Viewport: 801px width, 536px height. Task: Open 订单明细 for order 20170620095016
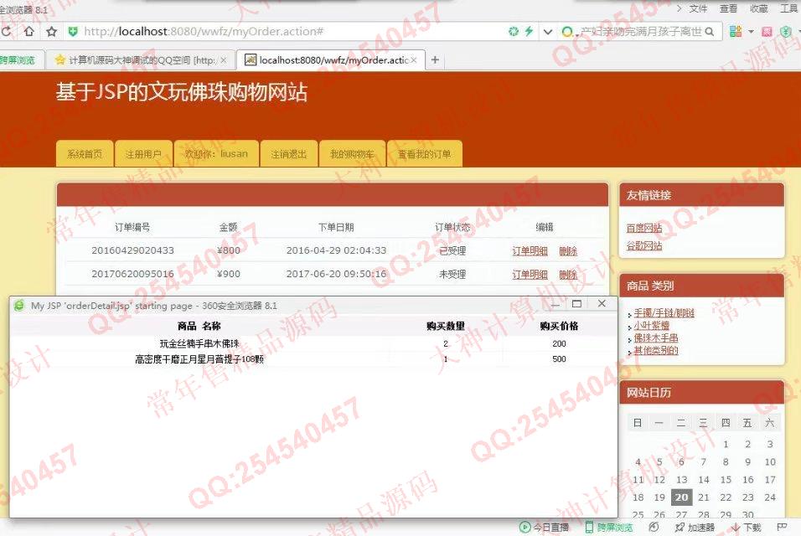pos(530,274)
